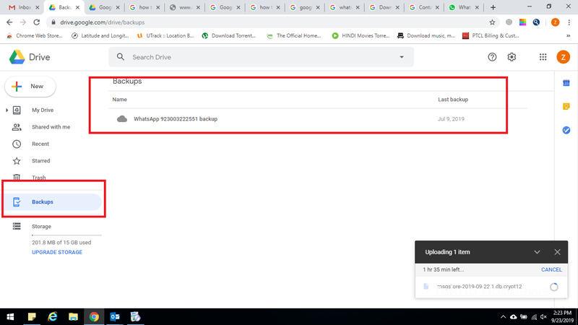
Task: Click the address bar URL
Action: pyautogui.click(x=103, y=22)
